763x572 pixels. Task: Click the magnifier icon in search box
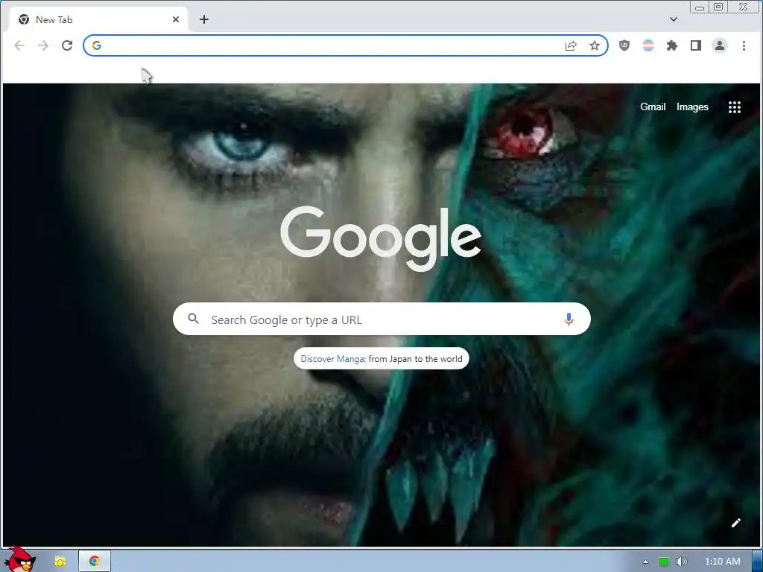193,319
